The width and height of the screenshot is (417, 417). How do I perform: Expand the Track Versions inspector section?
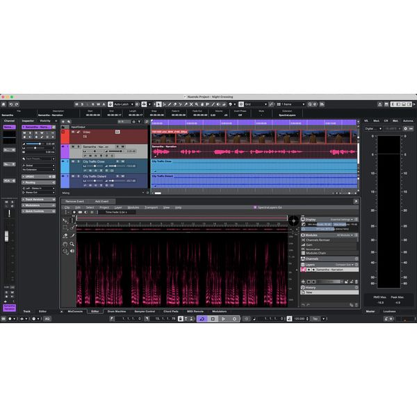33,200
